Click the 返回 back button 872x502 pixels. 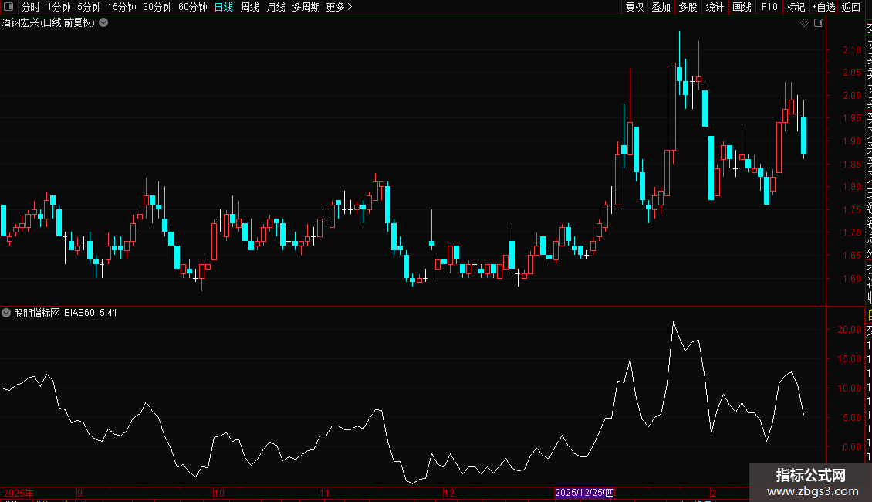pos(851,7)
